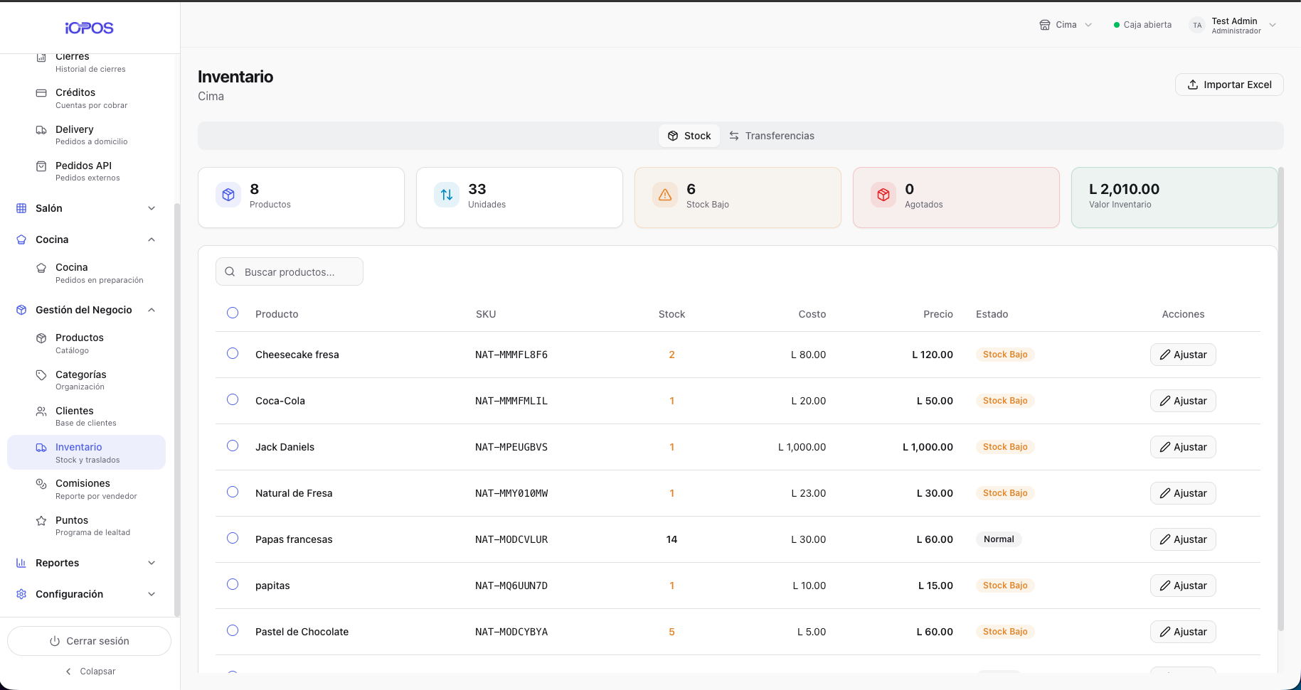Click the Comisiones coins icon
The width and height of the screenshot is (1301, 690).
(41, 484)
